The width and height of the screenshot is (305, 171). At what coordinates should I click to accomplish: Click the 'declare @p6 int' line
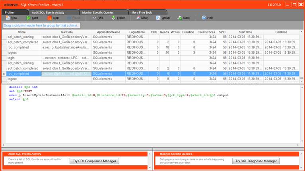coord(23,87)
